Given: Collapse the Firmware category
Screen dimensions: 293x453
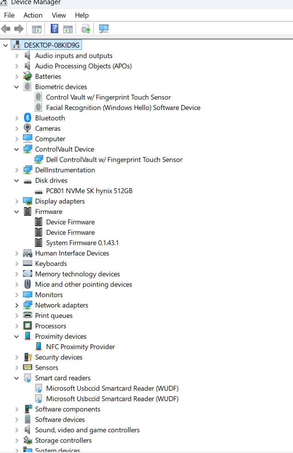Looking at the screenshot, I should tap(17, 212).
